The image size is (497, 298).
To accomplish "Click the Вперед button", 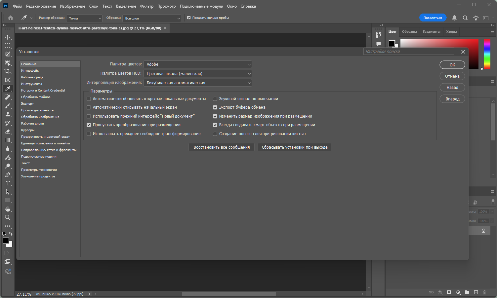I will (x=452, y=99).
